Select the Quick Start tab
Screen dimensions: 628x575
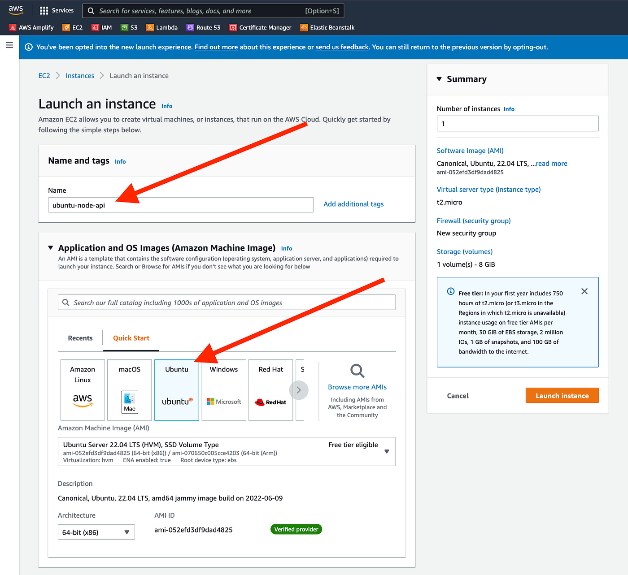pos(131,338)
